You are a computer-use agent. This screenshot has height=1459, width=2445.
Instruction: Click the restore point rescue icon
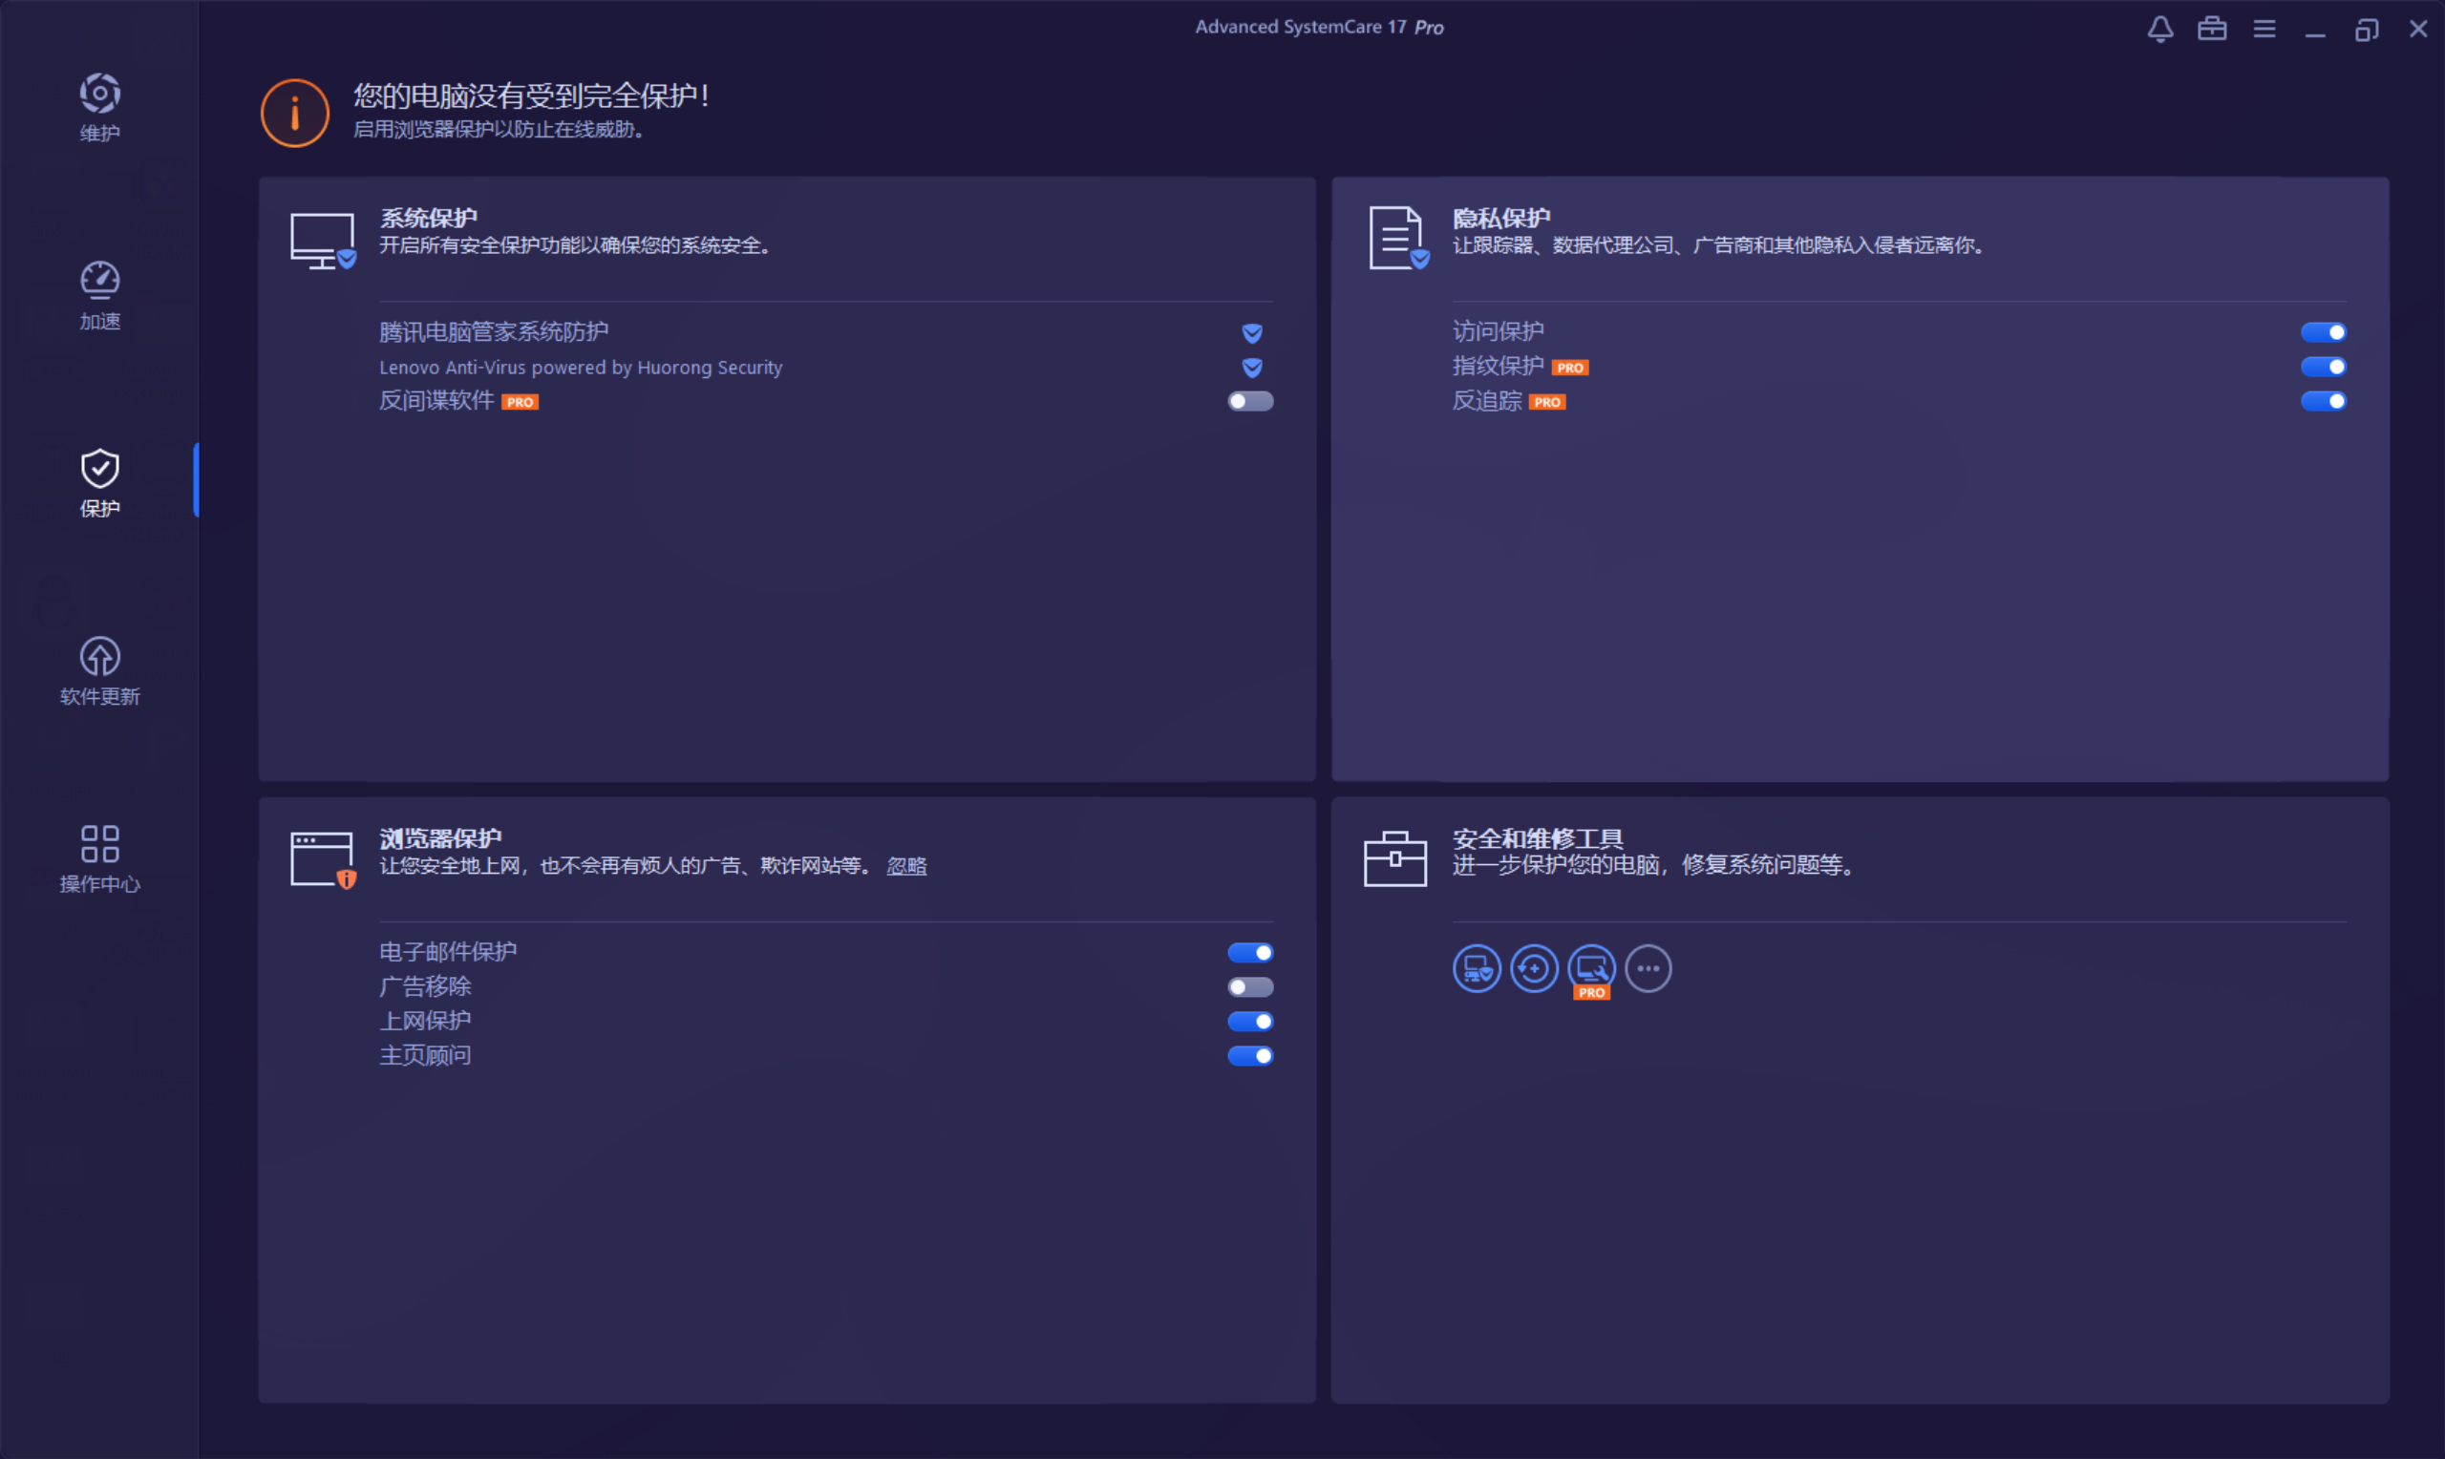pyautogui.click(x=1534, y=968)
